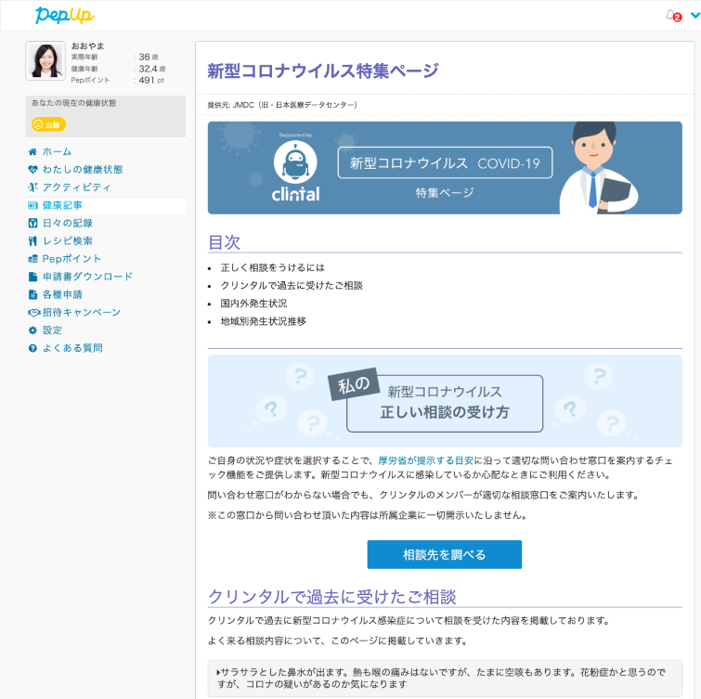The image size is (701, 699).
Task: Click the 健康年齢 32.4 value
Action: click(x=152, y=69)
